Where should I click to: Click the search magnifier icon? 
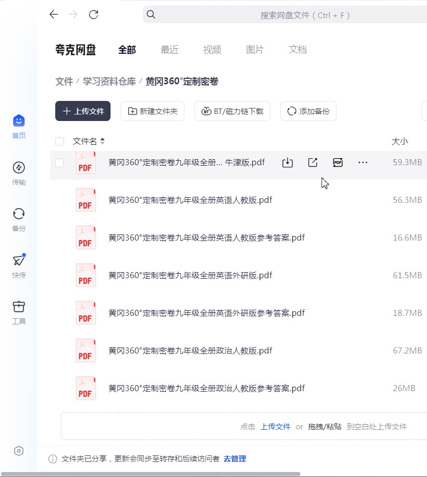[x=151, y=14]
